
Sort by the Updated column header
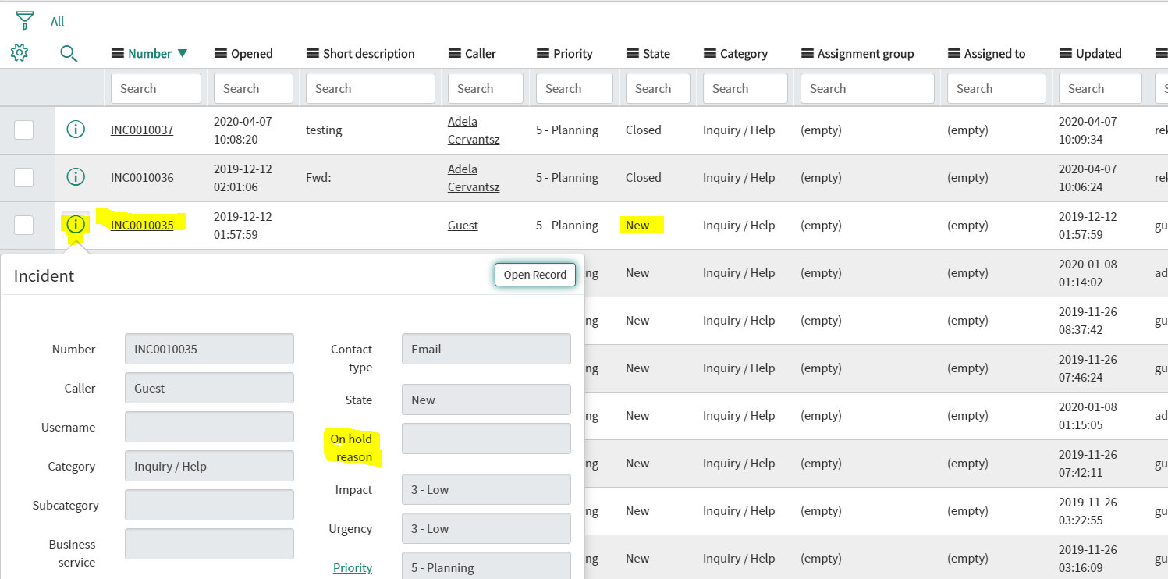click(1099, 54)
